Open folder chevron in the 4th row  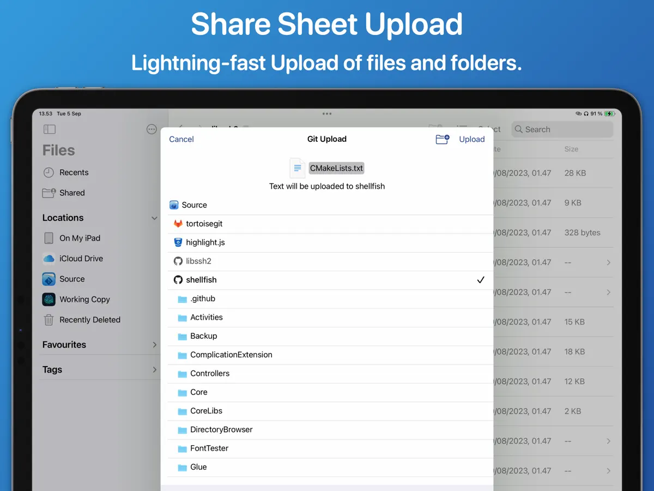[x=609, y=262]
